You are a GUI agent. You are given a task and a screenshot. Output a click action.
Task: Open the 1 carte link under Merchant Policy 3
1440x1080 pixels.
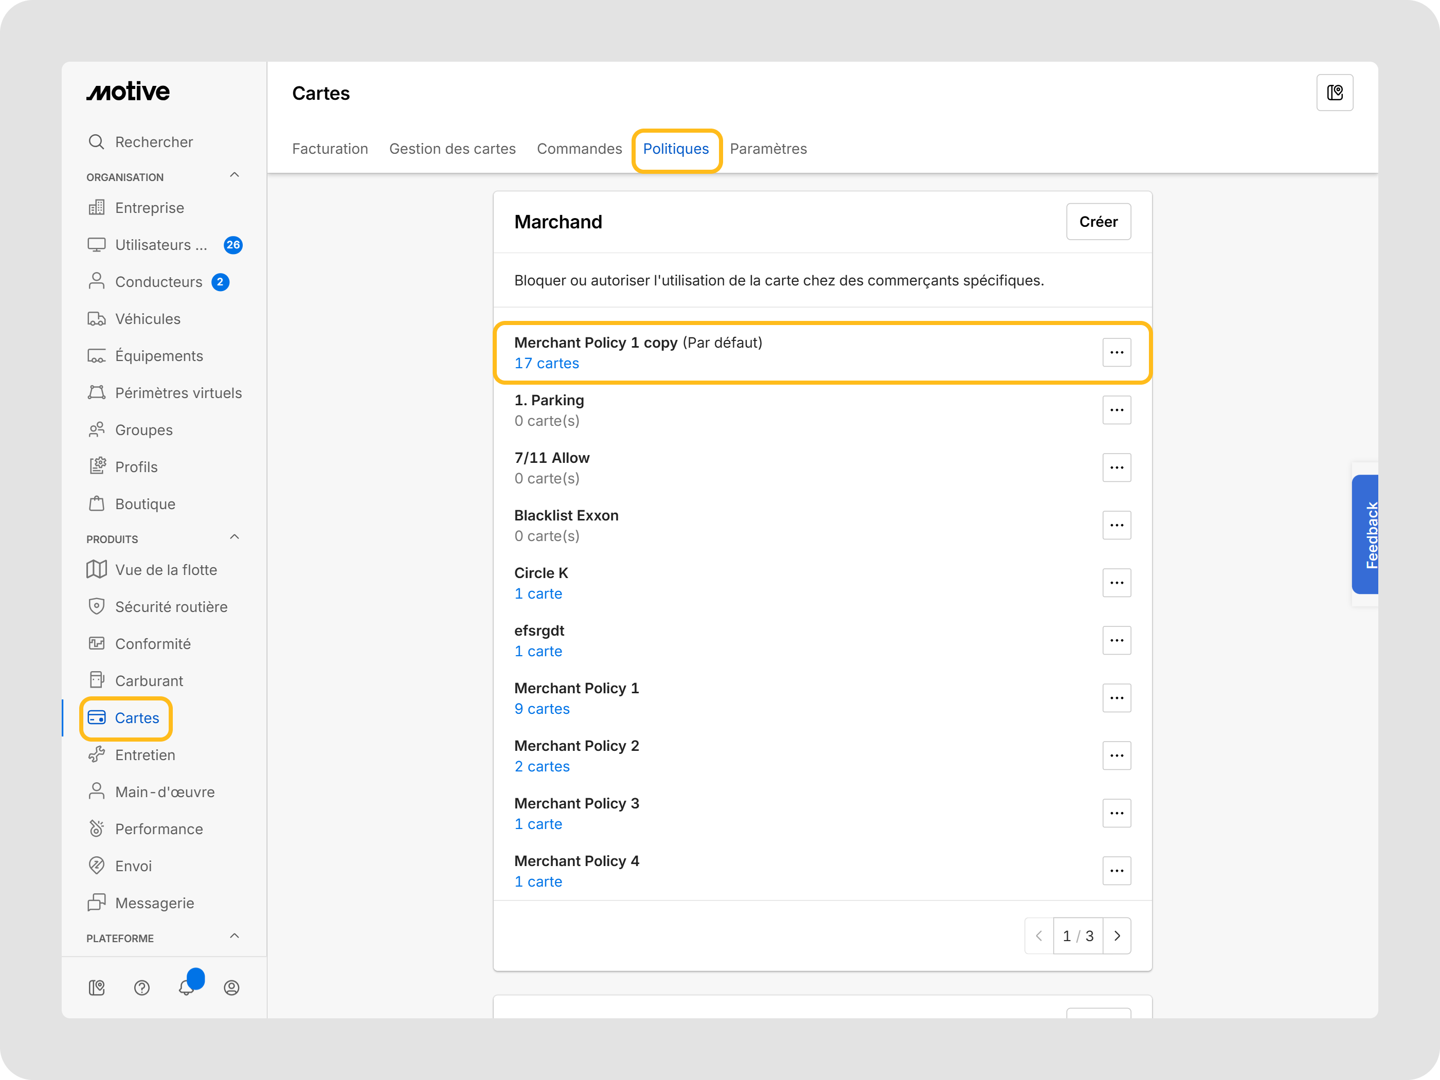[538, 824]
